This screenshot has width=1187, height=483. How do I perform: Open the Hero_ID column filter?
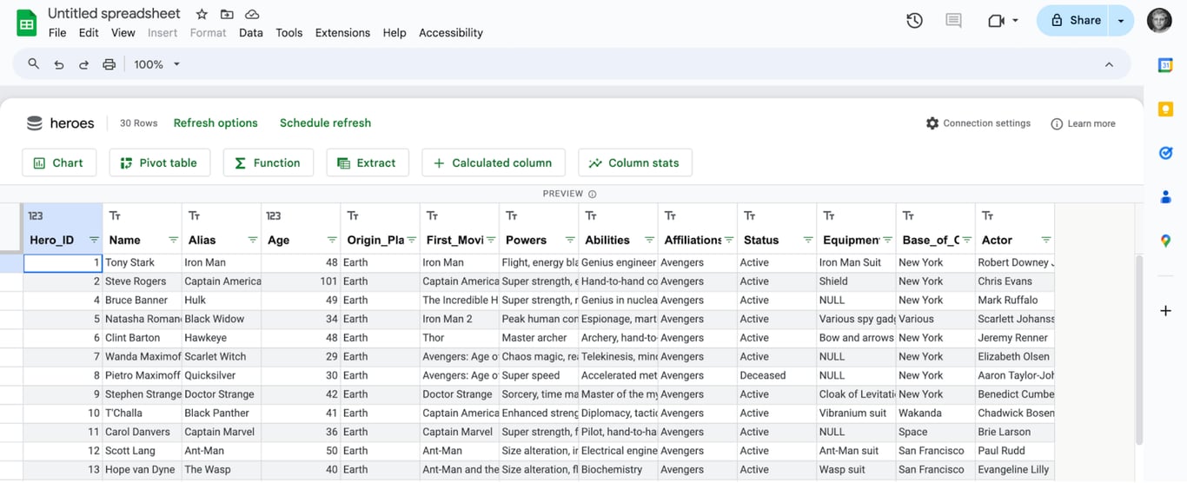(94, 241)
